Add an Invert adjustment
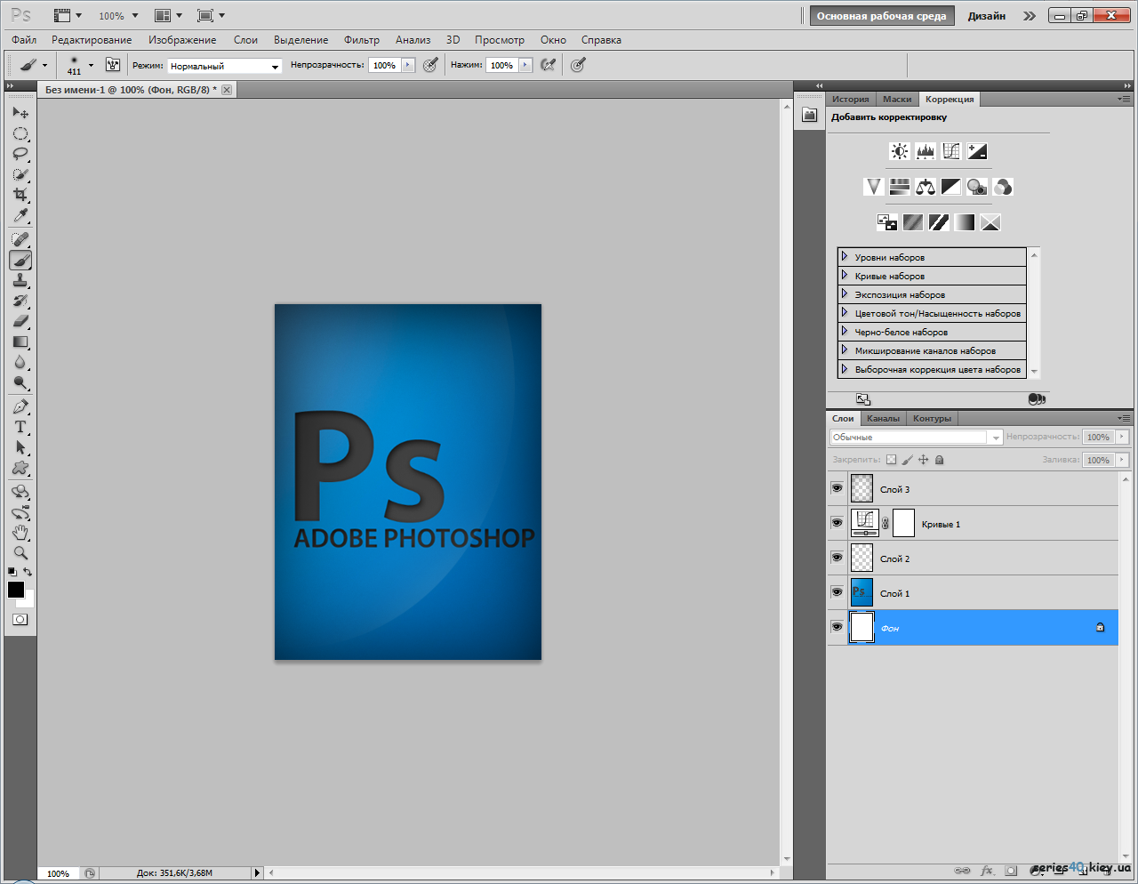 tap(887, 222)
